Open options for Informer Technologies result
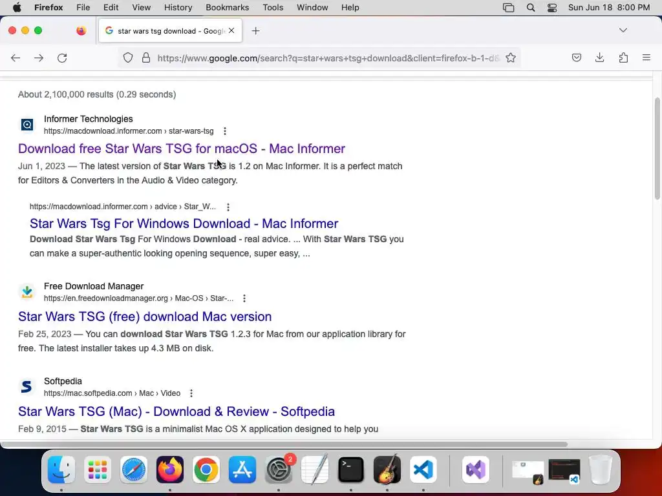662x496 pixels. (x=225, y=131)
